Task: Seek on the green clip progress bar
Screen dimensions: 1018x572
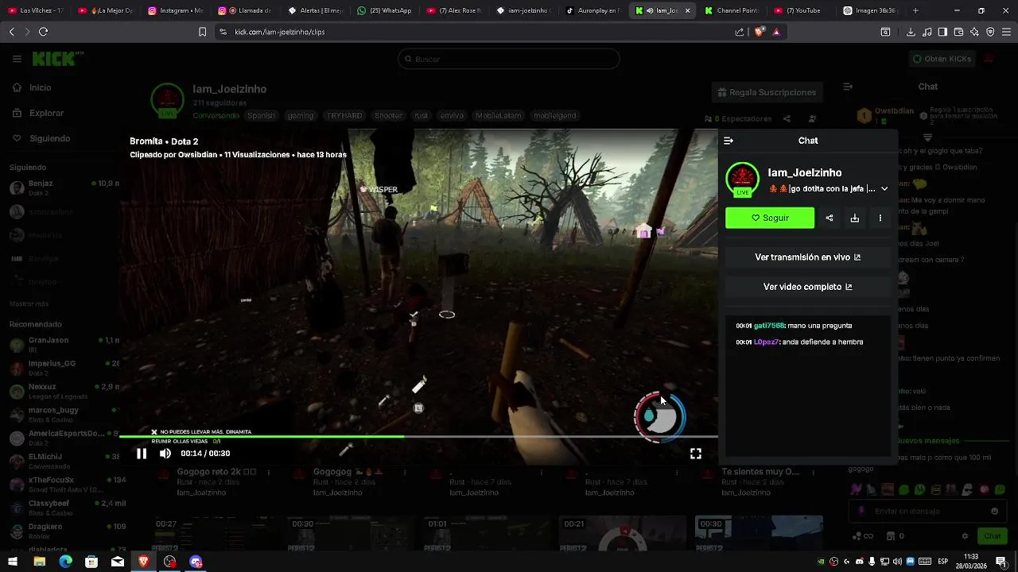Action: click(418, 437)
